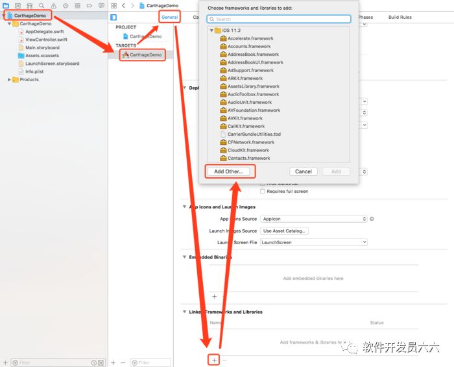Click the arrow icon beside AppIcon

tap(372, 219)
